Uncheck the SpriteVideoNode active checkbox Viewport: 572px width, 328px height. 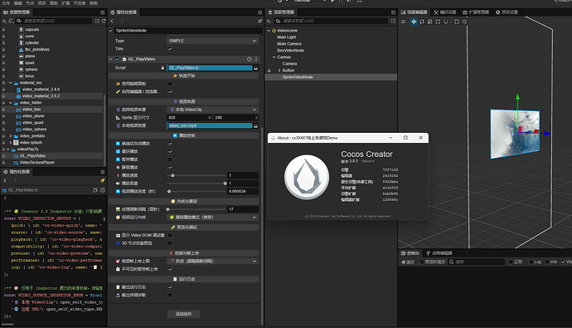point(111,31)
